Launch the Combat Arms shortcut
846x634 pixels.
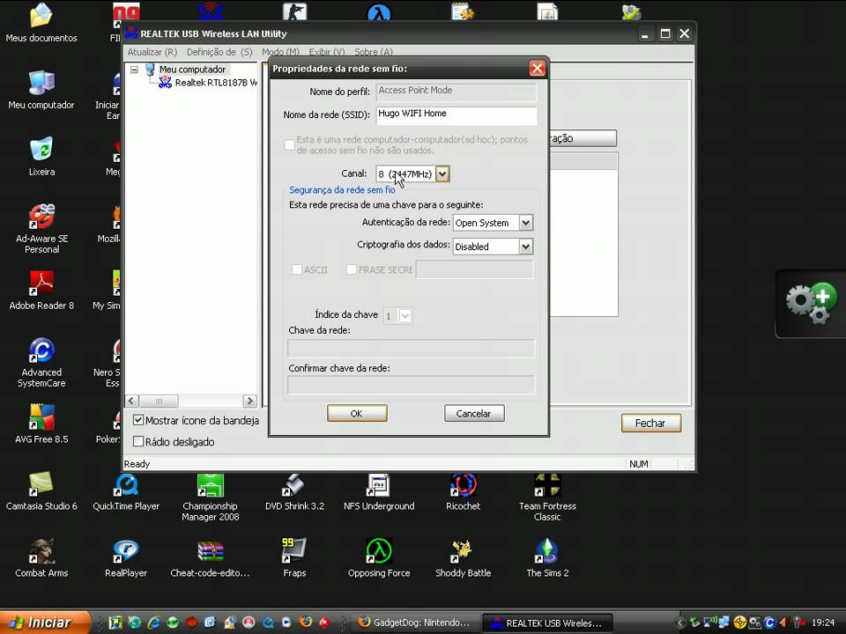tap(41, 557)
